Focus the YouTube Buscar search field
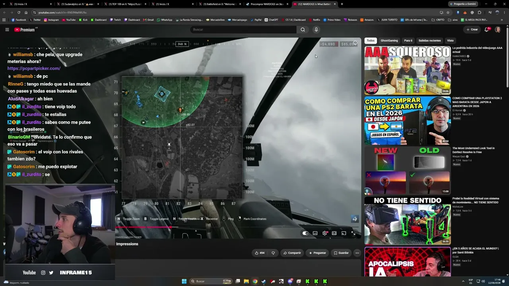Image resolution: width=509 pixels, height=286 pixels. click(243, 29)
